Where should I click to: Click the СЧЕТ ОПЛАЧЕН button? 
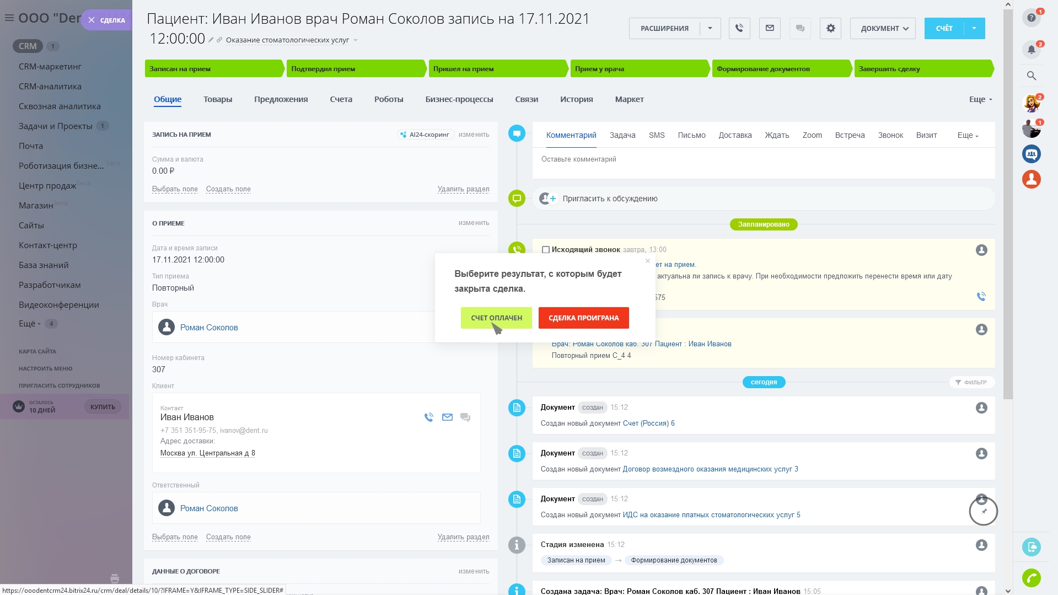tap(496, 318)
